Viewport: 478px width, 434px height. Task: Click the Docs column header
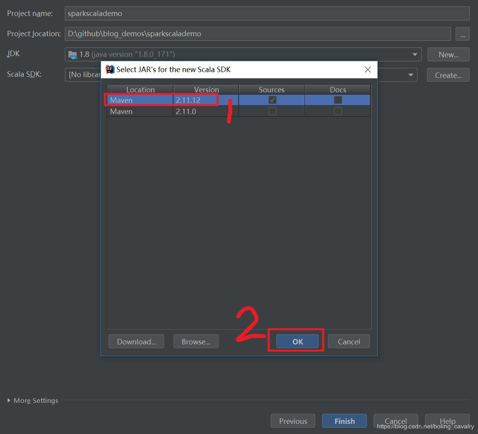(x=338, y=90)
